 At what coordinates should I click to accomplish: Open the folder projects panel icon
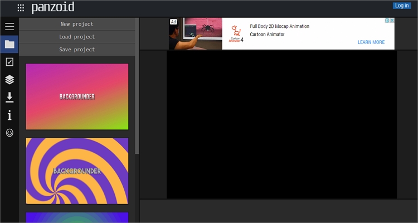9,44
